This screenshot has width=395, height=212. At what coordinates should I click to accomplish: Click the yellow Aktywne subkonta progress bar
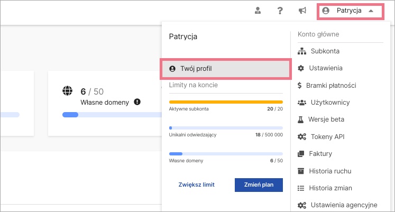(226, 102)
